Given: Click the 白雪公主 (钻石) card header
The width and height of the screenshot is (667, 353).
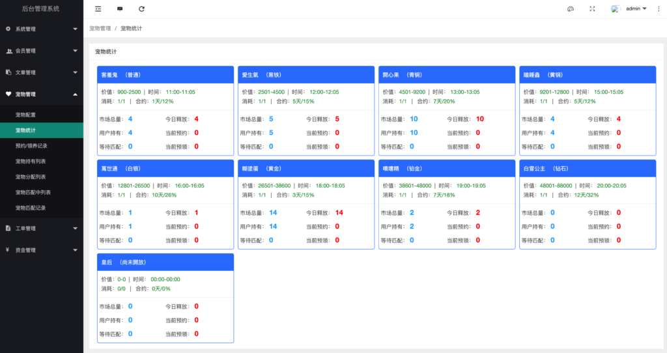Looking at the screenshot, I should coord(588,169).
